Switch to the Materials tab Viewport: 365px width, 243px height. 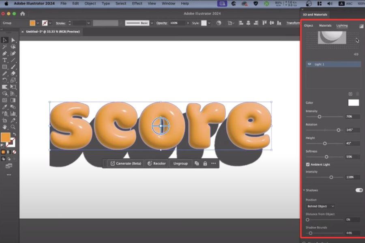click(325, 26)
